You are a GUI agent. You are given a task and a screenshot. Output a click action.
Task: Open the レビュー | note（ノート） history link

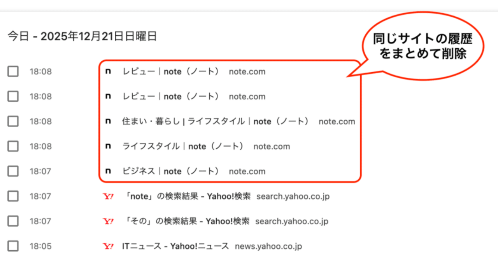tap(171, 71)
